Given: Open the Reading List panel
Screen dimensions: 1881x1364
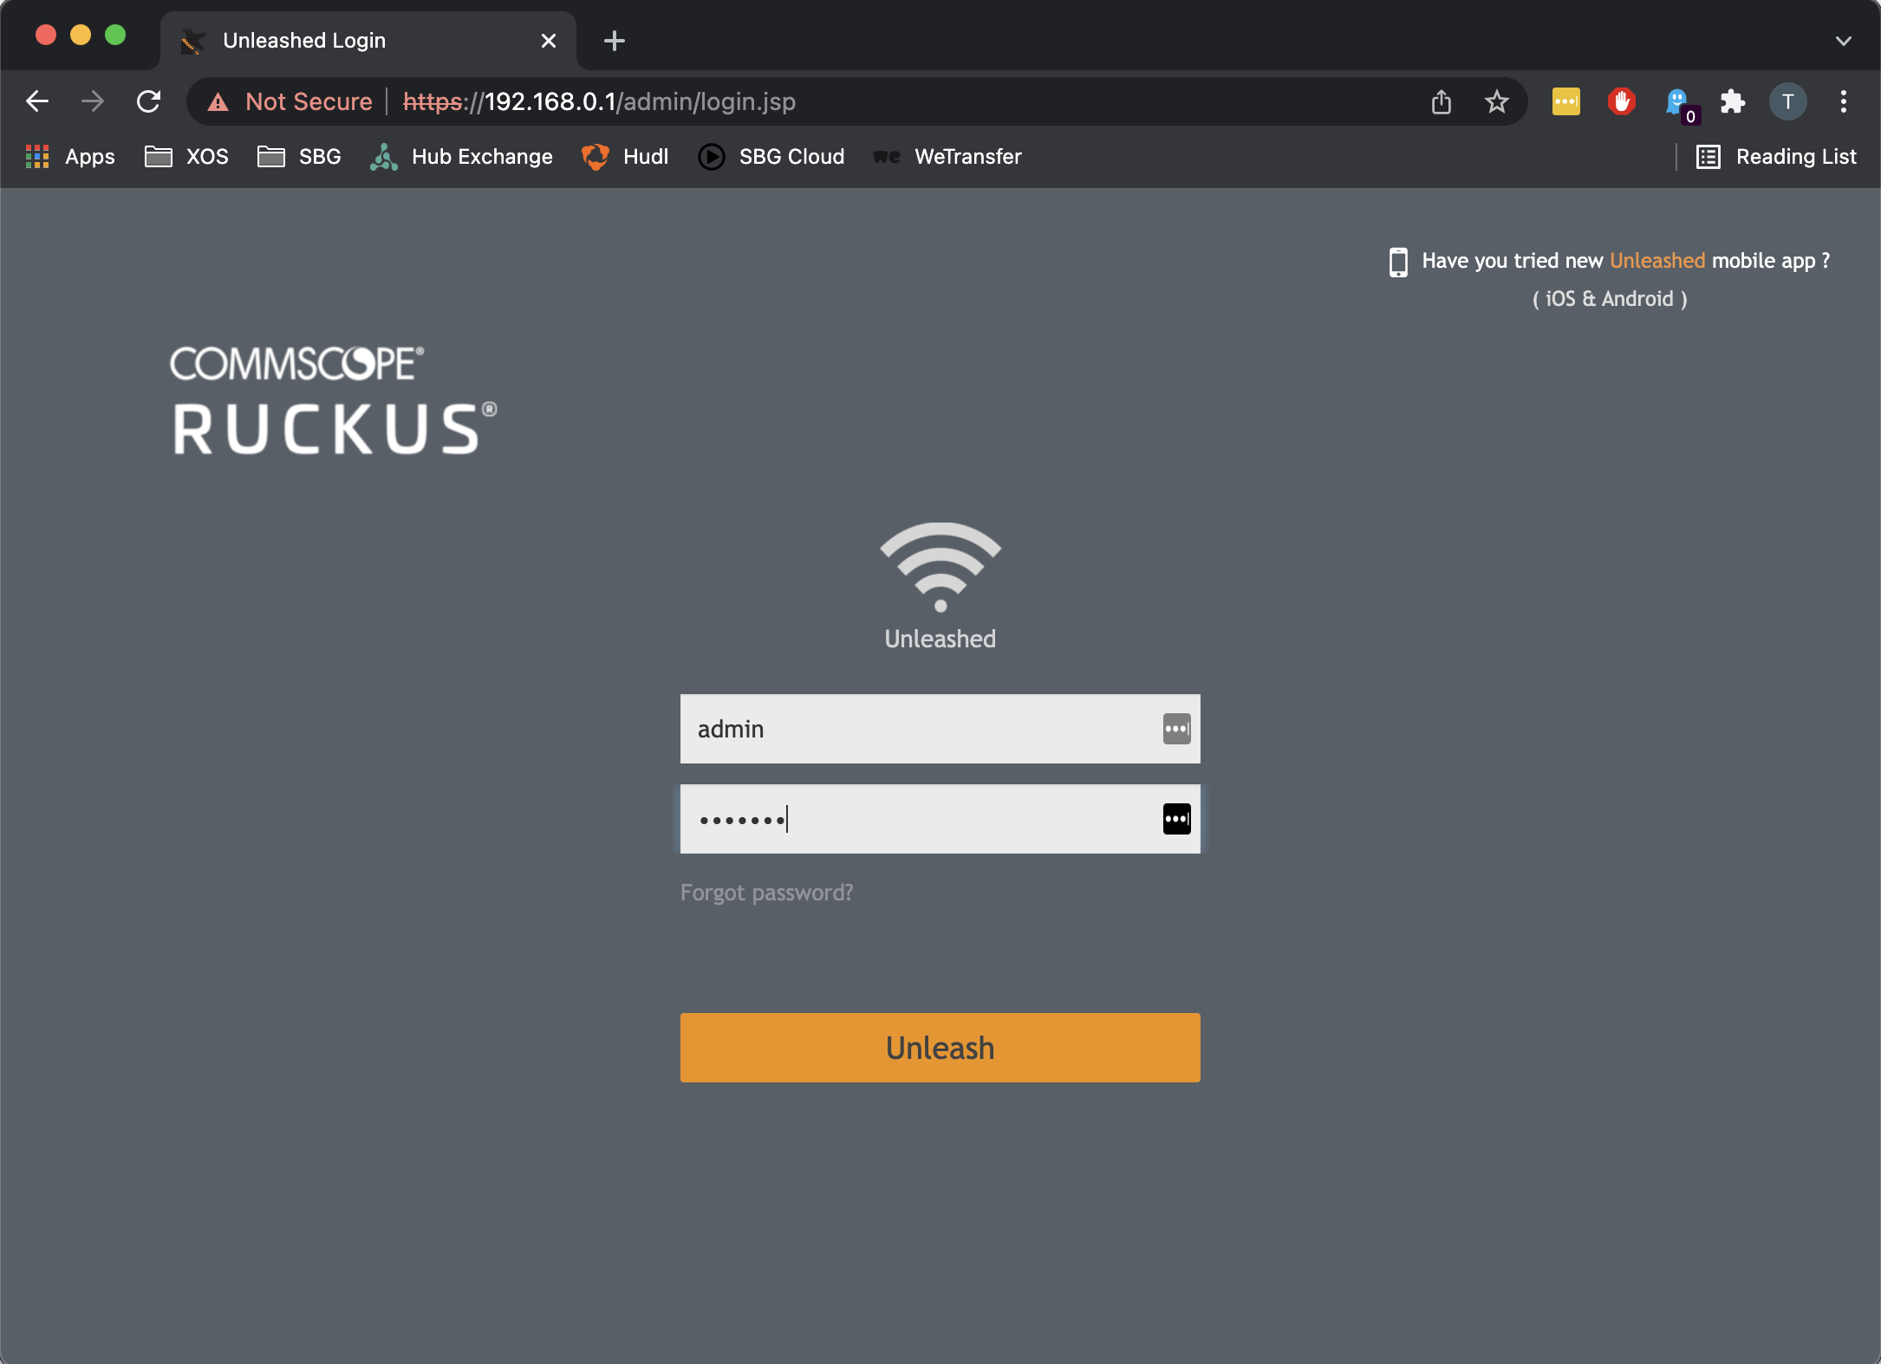Looking at the screenshot, I should [x=1777, y=157].
